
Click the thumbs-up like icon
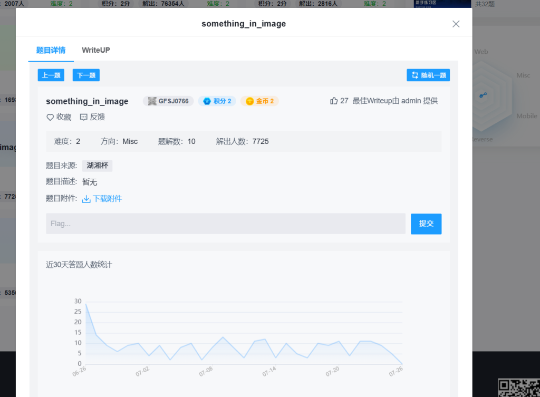334,101
